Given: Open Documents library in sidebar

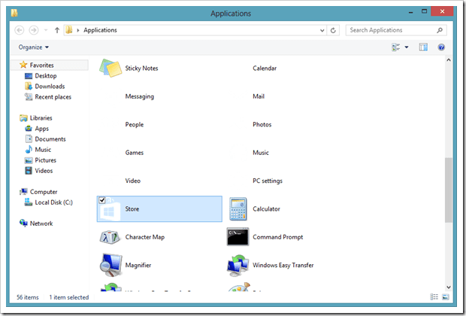Looking at the screenshot, I should (x=50, y=139).
